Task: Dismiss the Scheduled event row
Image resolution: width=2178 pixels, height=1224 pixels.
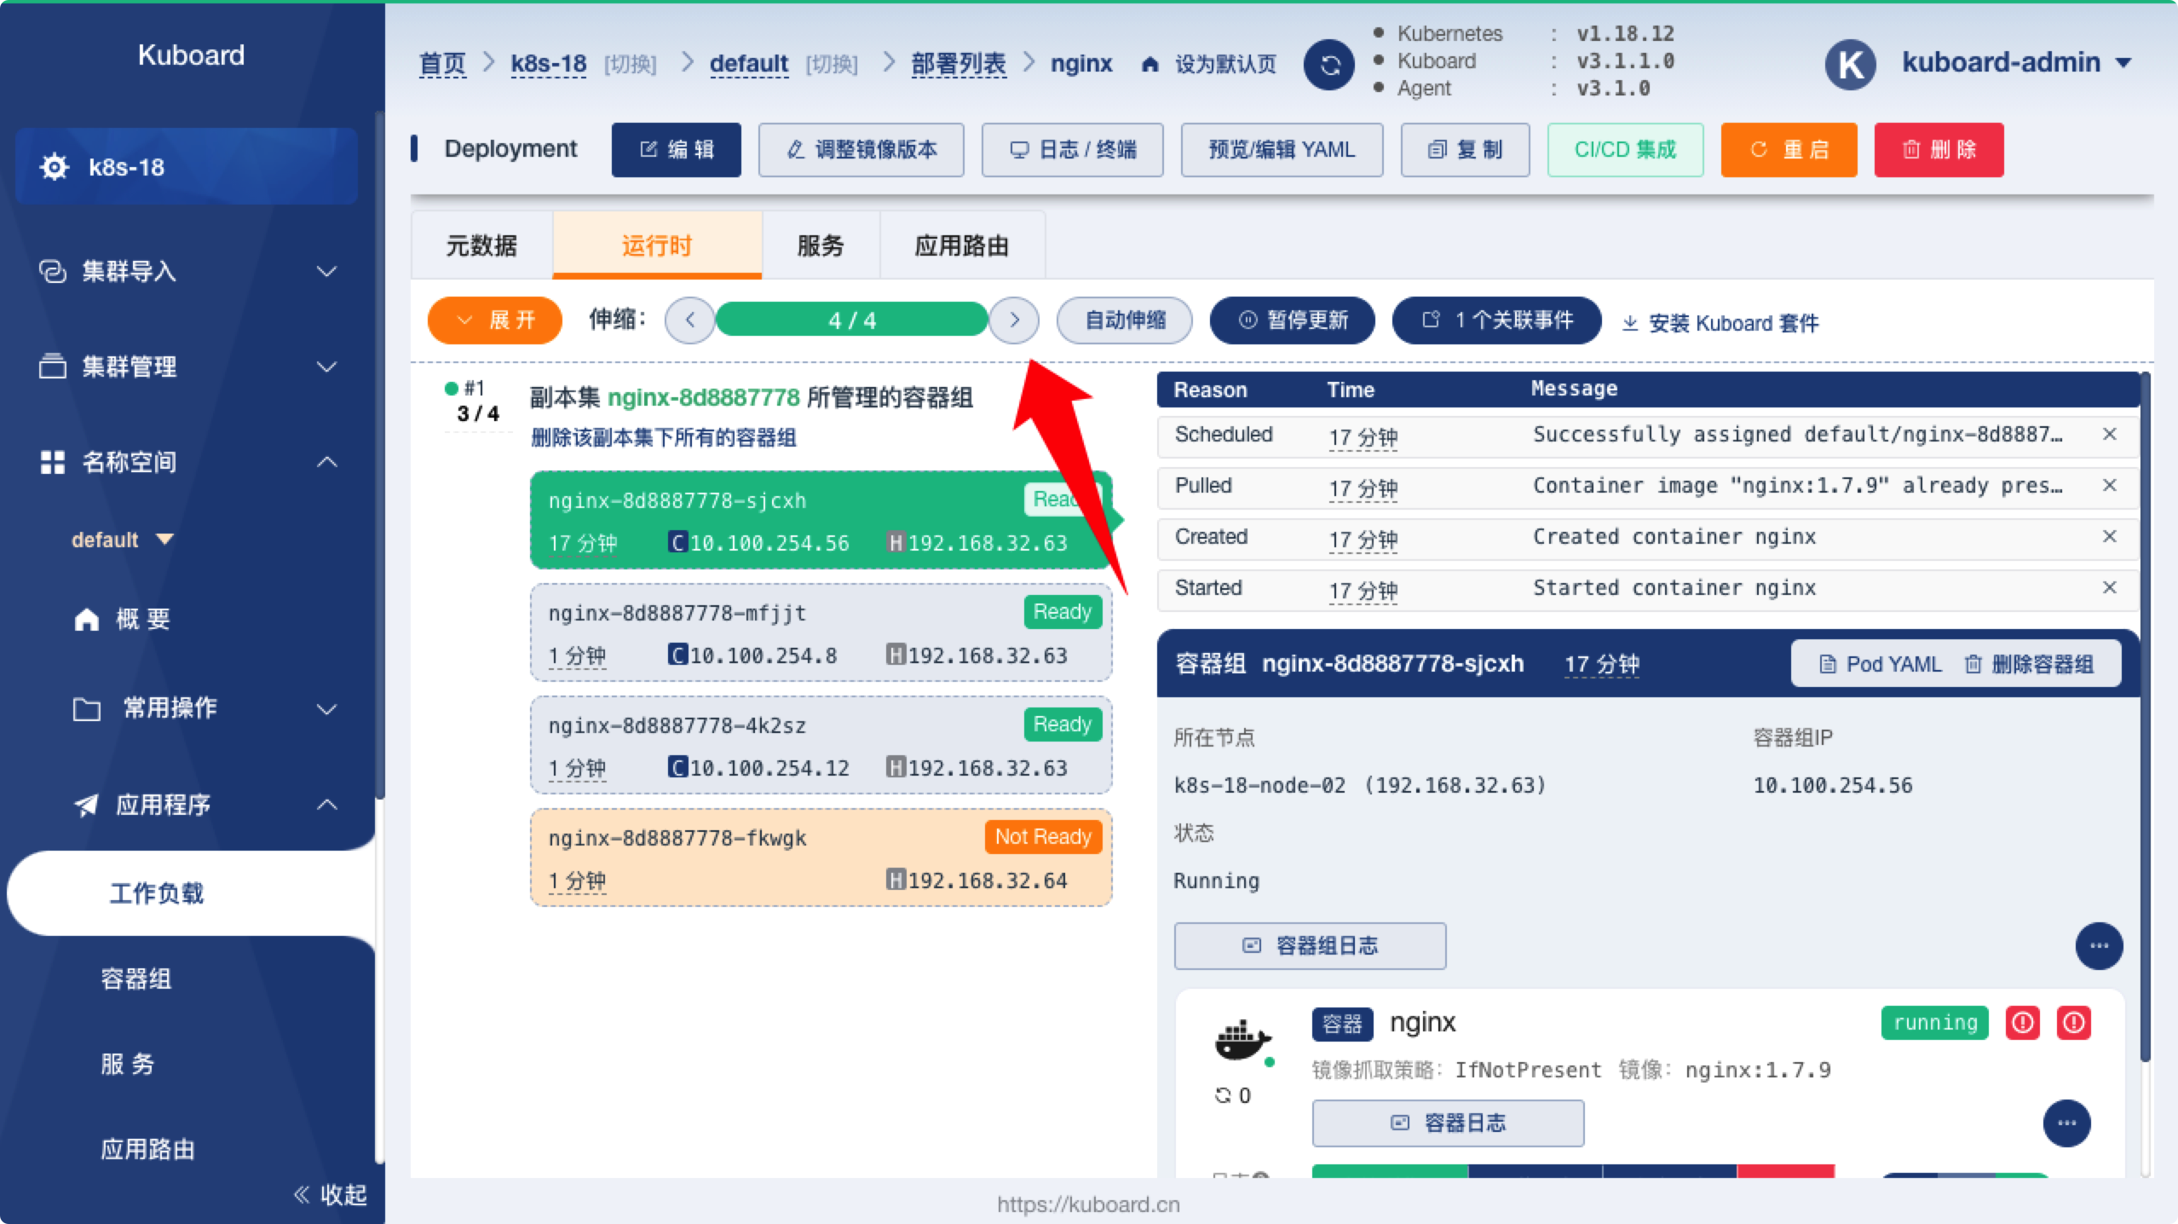Action: (2110, 435)
